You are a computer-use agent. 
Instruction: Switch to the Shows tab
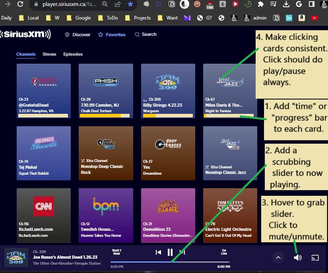pyautogui.click(x=49, y=54)
